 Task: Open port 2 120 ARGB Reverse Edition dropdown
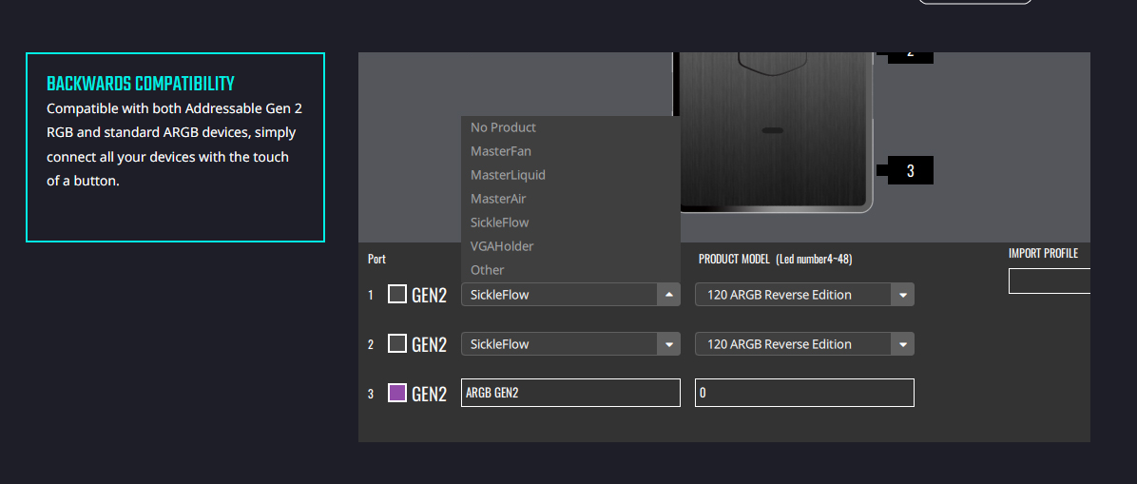pyautogui.click(x=804, y=344)
